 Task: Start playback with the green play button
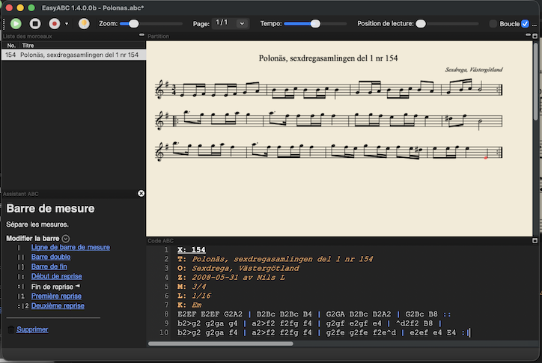16,23
